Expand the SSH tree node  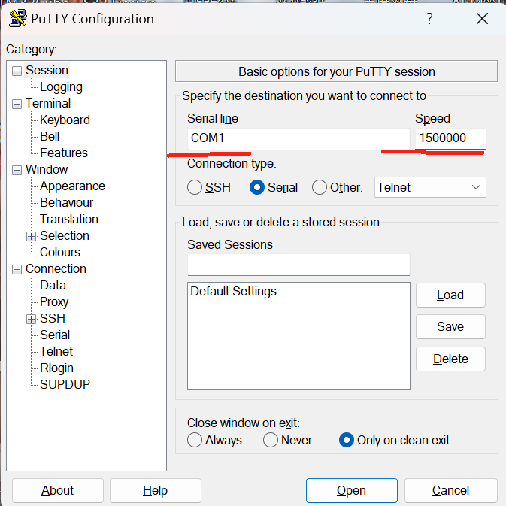click(x=31, y=319)
